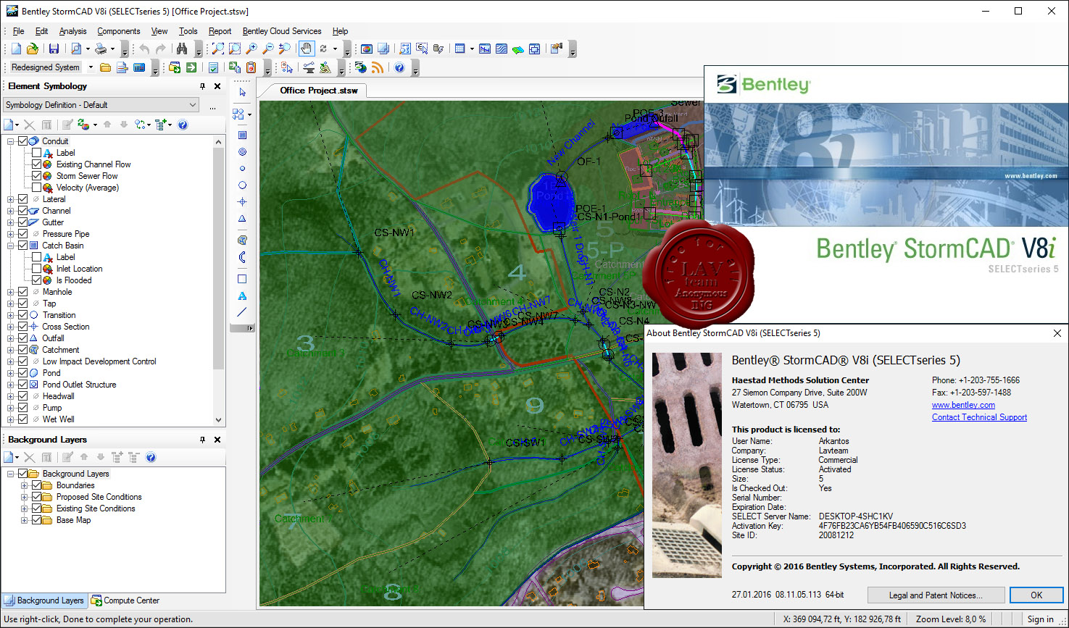Screen dimensions: 1069x628
Task: Collapse the Catch Basin tree node
Action: 11,246
